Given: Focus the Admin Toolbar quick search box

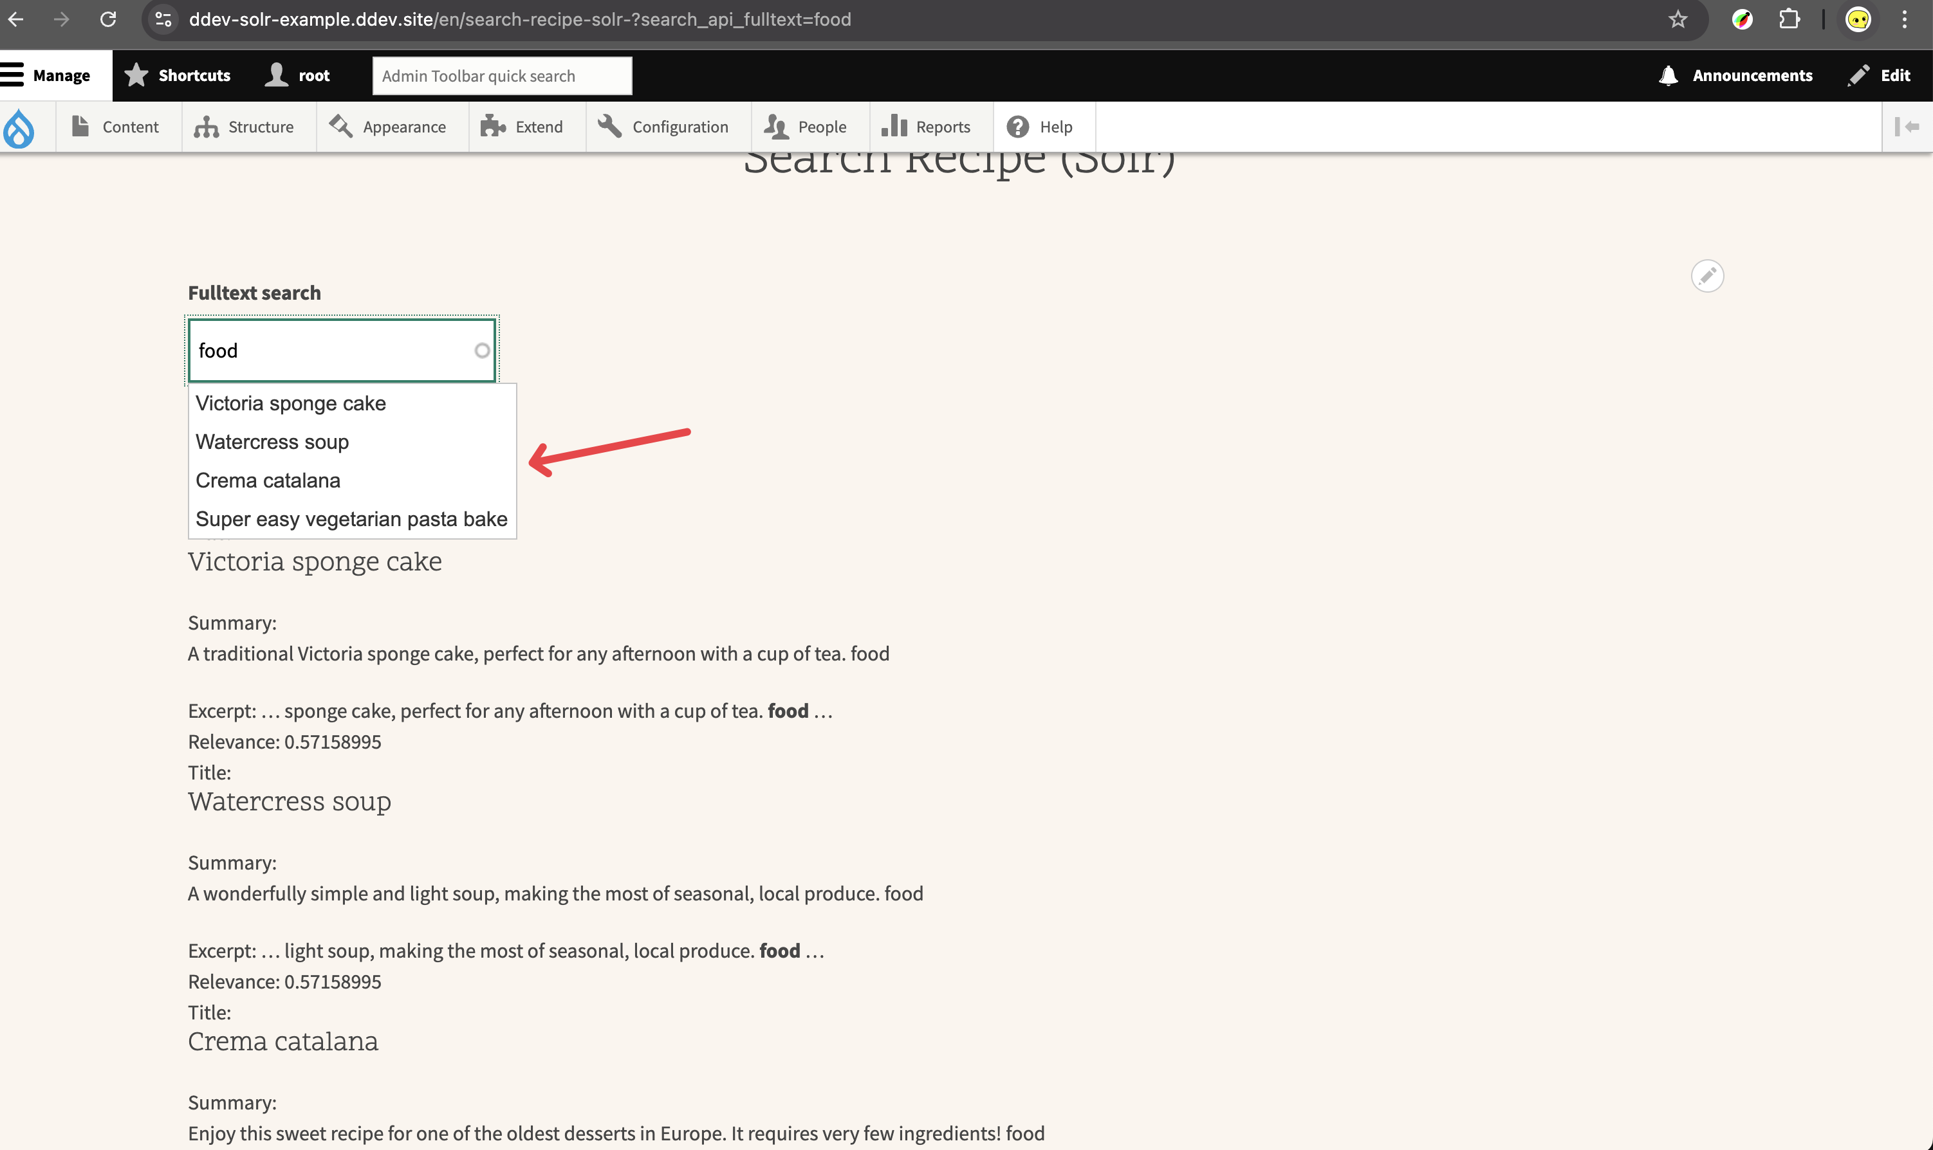Looking at the screenshot, I should click(x=501, y=76).
